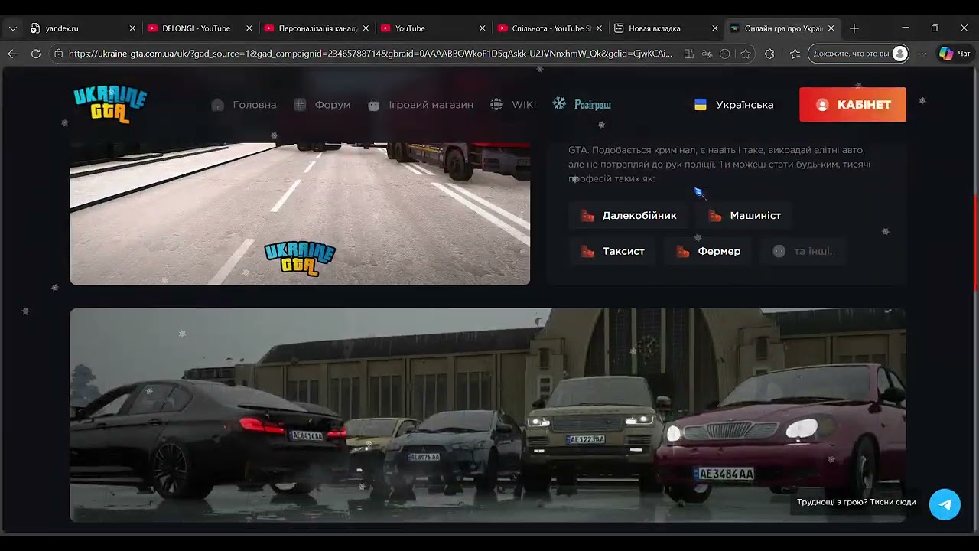Click 'Труднощі з грою? Тисни сюди' label

coord(856,503)
